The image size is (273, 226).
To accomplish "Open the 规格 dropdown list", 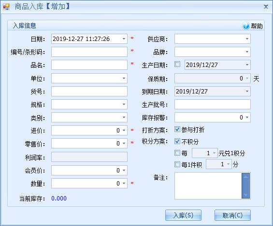I will point(124,104).
